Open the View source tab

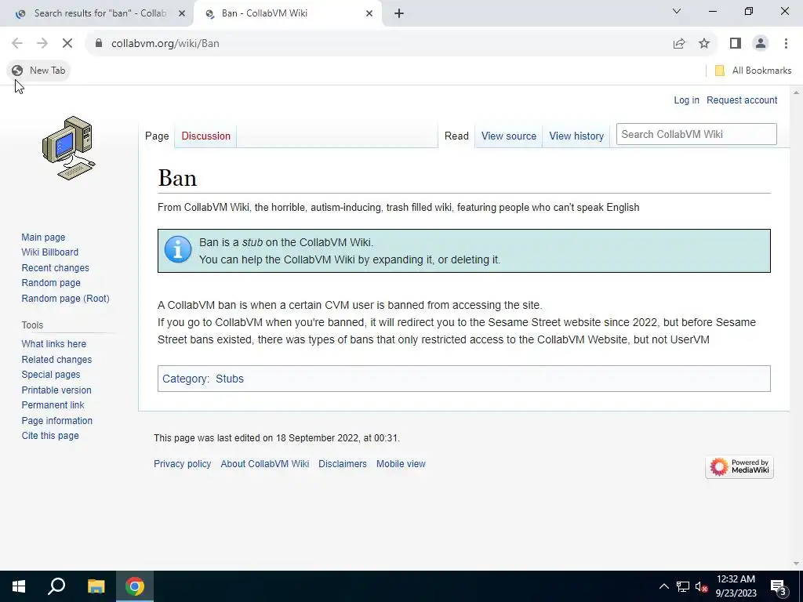coord(508,136)
